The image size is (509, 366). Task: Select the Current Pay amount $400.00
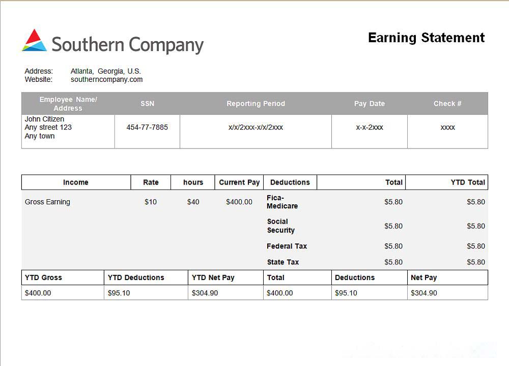(239, 202)
